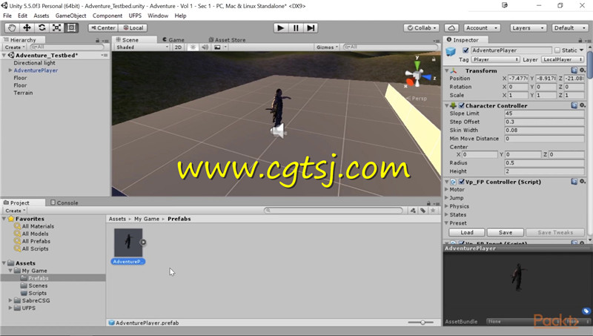
Task: Click search by label icon in Project
Action: pyautogui.click(x=423, y=211)
